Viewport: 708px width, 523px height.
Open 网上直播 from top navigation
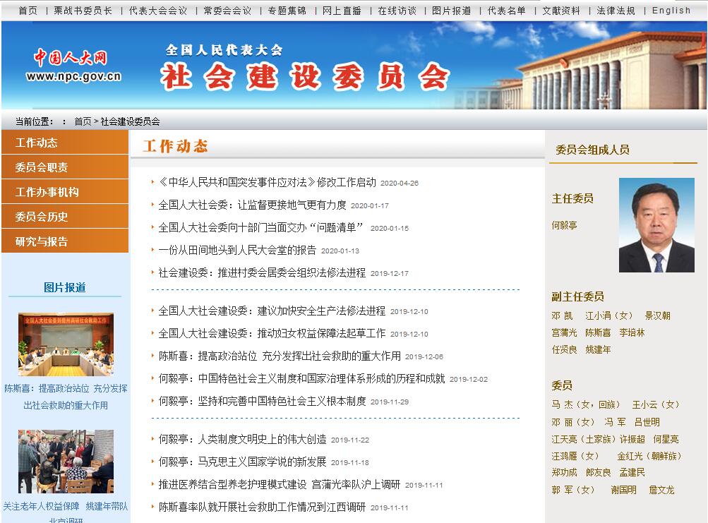(x=342, y=11)
